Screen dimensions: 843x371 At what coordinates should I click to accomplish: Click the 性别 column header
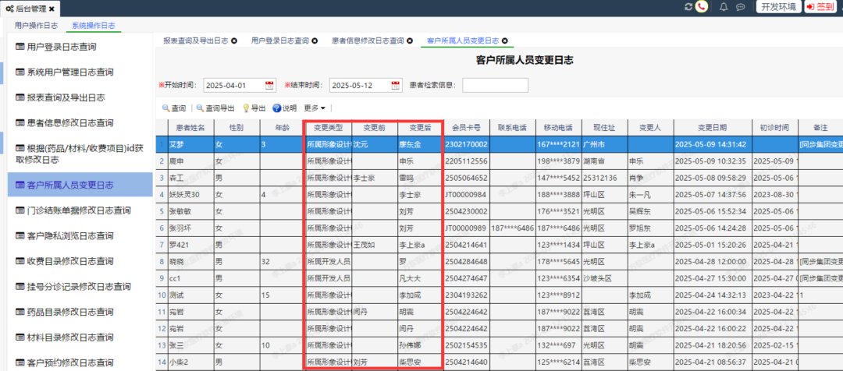click(237, 128)
